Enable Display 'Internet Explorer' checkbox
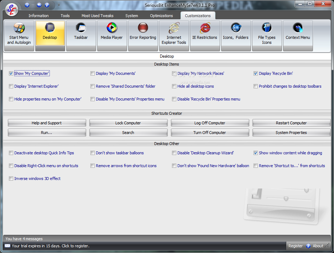Viewport: 334px width, 253px height. click(11, 86)
